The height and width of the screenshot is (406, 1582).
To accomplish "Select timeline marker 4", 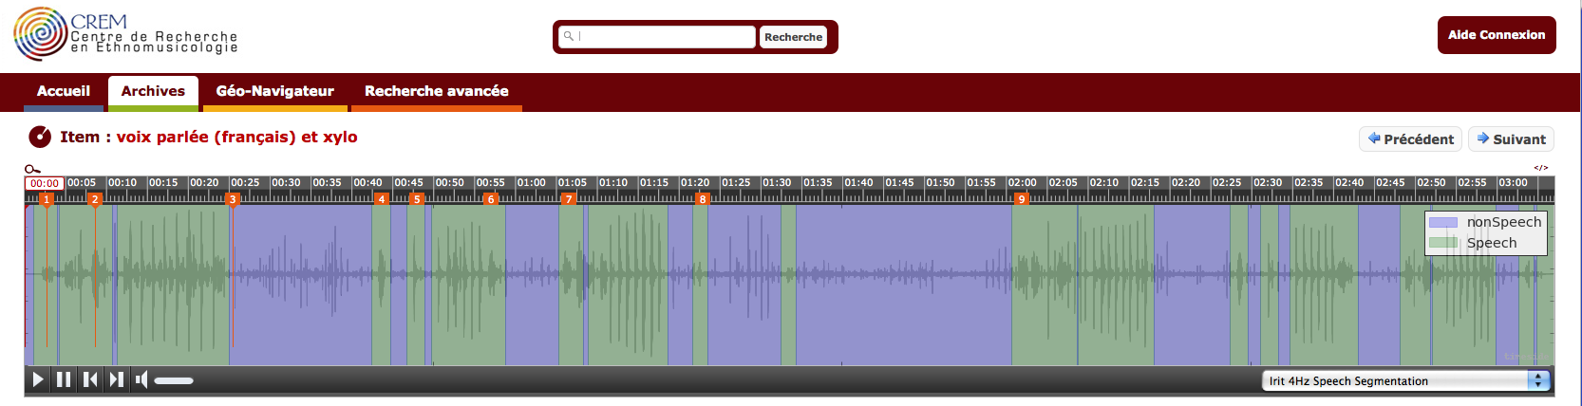I will click(381, 199).
